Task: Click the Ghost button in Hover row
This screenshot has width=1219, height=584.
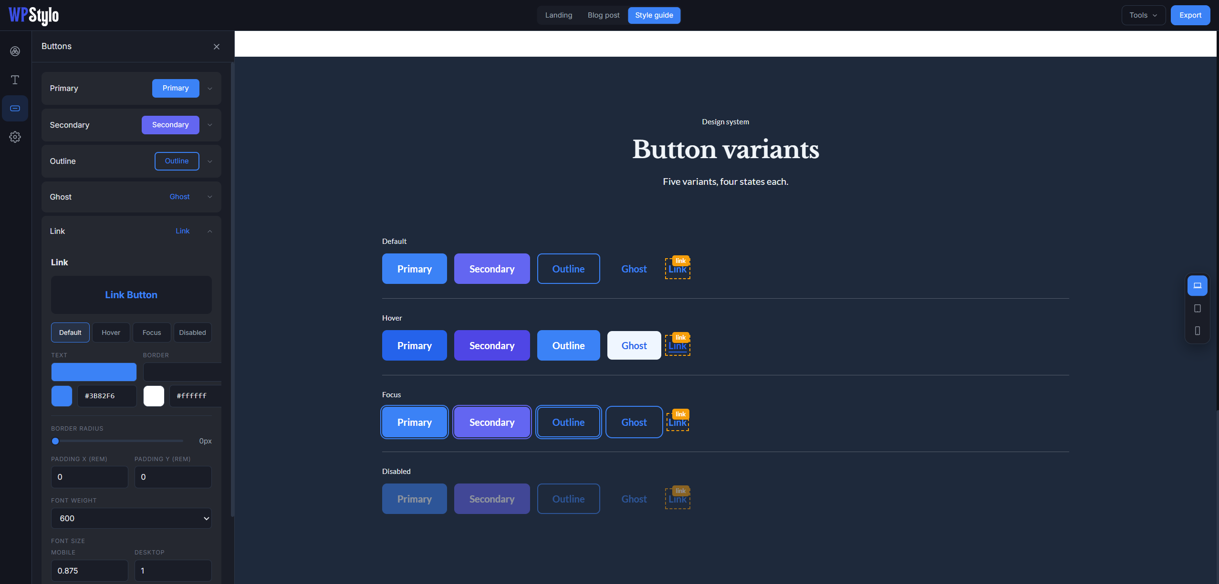Action: [634, 345]
